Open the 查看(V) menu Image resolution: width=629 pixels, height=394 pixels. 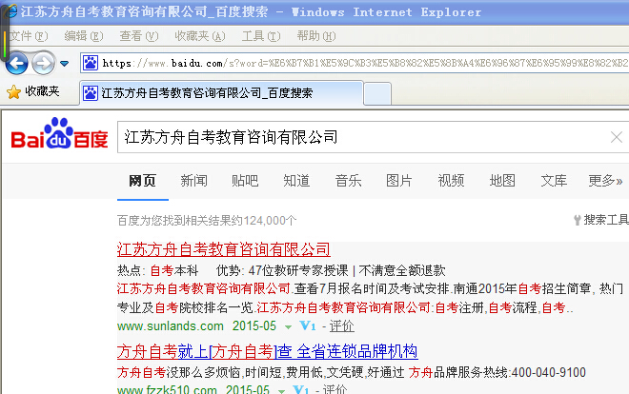point(139,36)
